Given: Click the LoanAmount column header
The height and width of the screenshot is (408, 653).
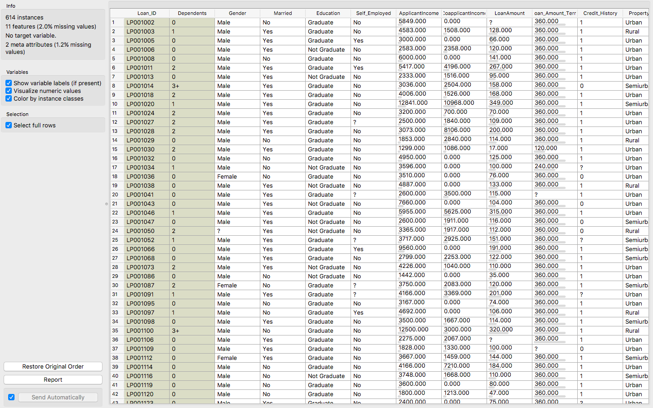Looking at the screenshot, I should coord(509,13).
